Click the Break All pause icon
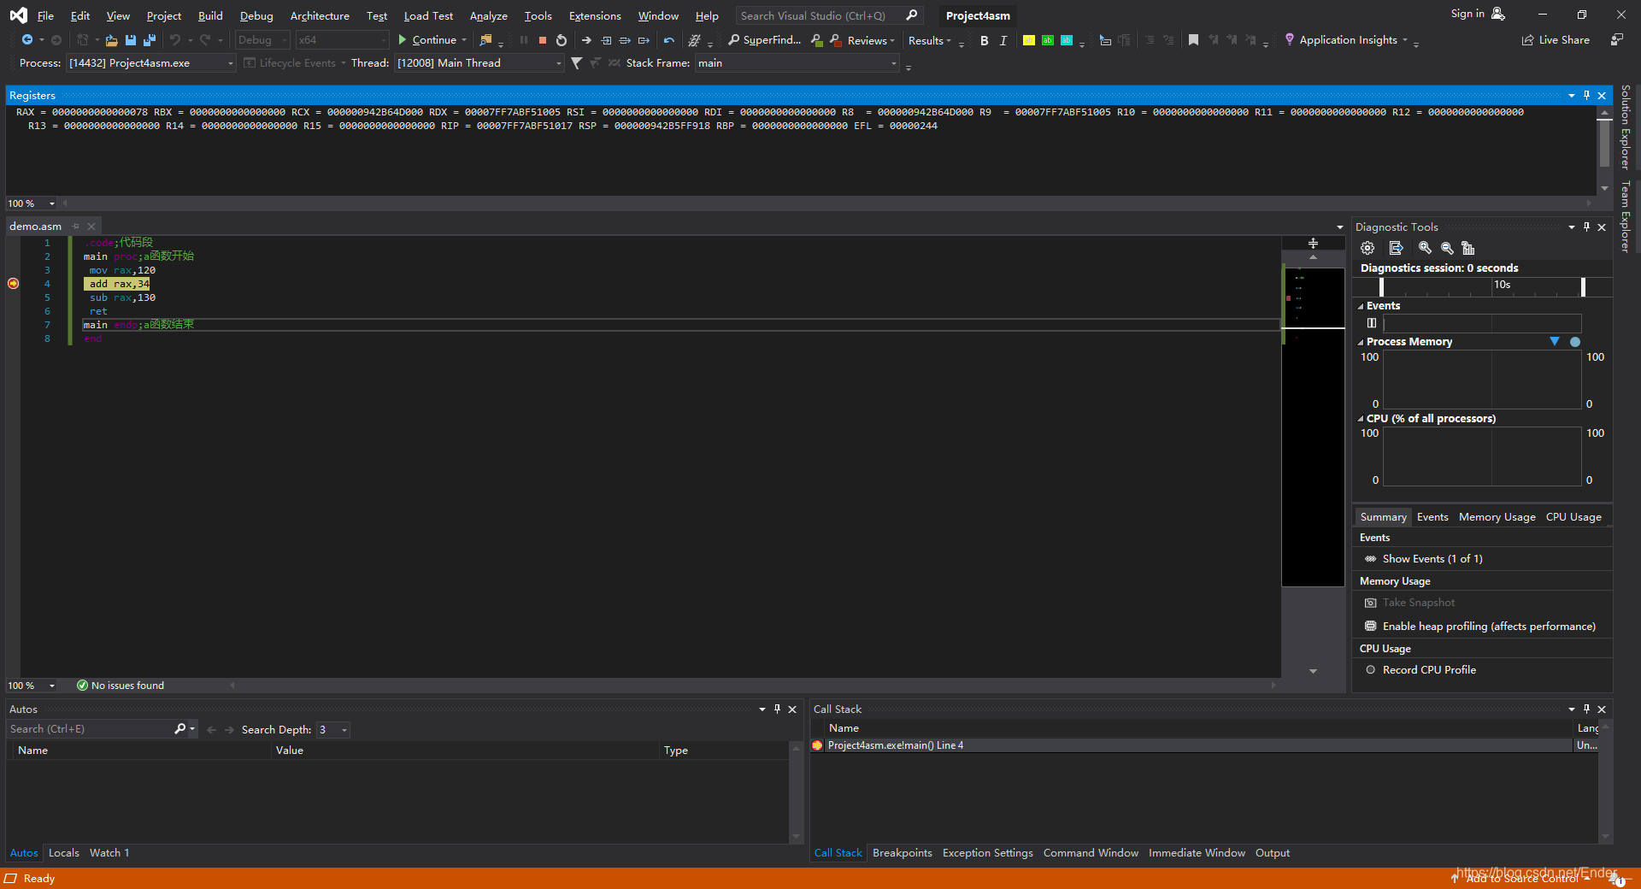 [x=524, y=40]
